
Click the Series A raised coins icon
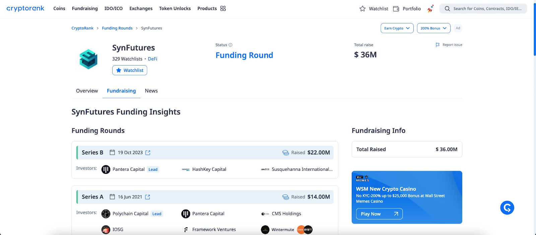coord(286,197)
